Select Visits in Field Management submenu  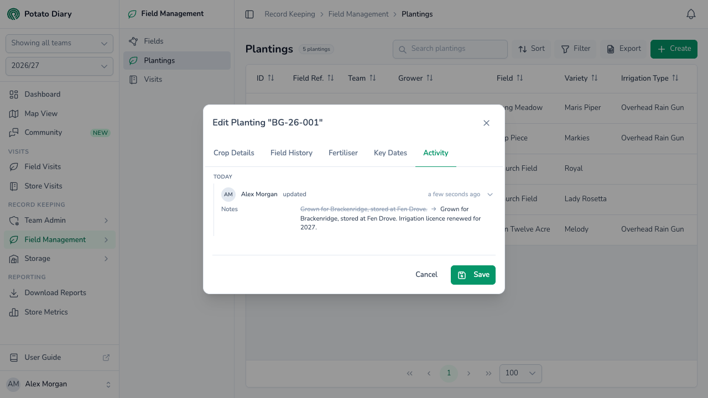177,80
